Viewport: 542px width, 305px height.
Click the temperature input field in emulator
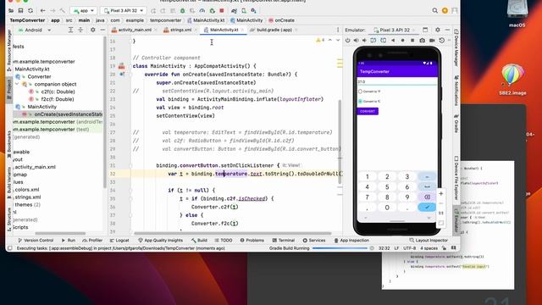click(x=397, y=82)
